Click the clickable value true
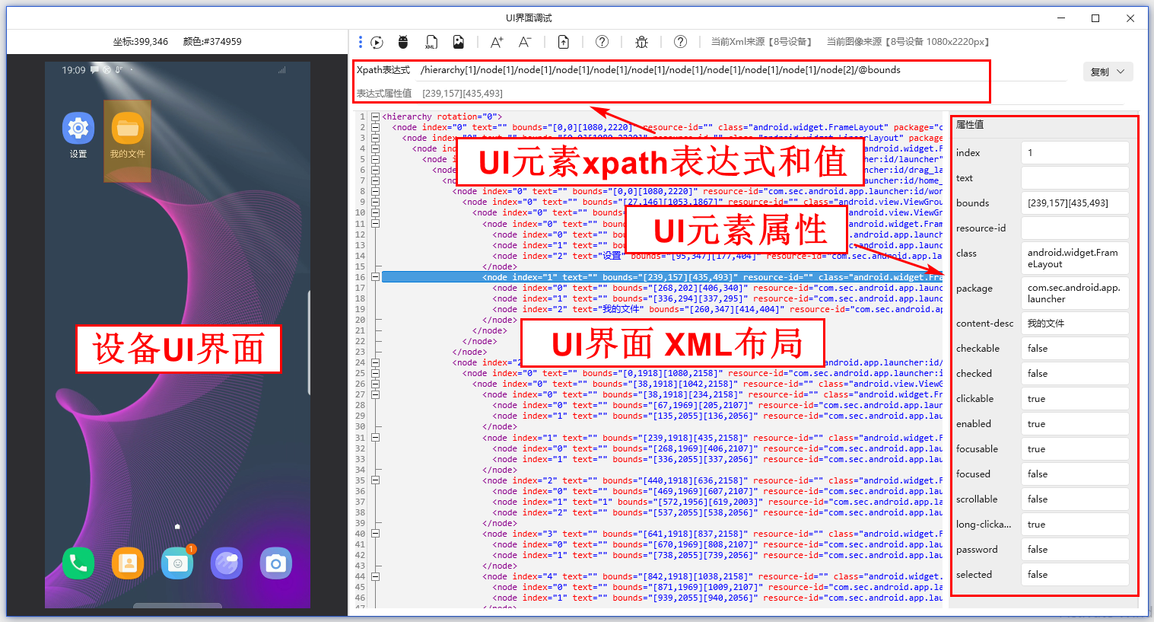 pos(1075,399)
